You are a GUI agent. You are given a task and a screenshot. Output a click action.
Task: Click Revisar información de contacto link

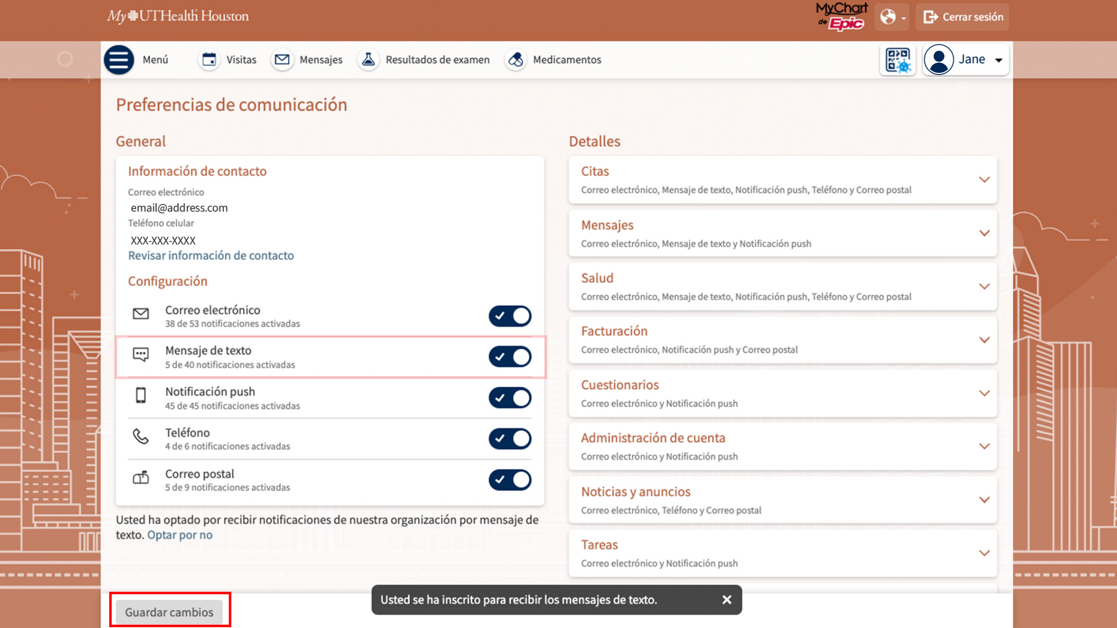coord(211,256)
